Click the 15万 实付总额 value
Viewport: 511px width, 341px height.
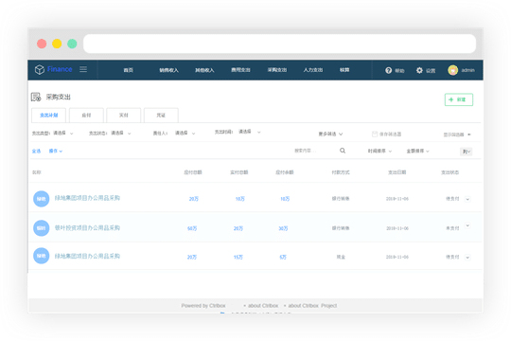[x=238, y=257]
